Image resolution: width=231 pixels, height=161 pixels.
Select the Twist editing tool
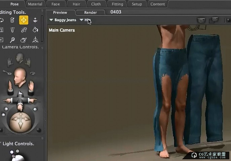(12, 20)
